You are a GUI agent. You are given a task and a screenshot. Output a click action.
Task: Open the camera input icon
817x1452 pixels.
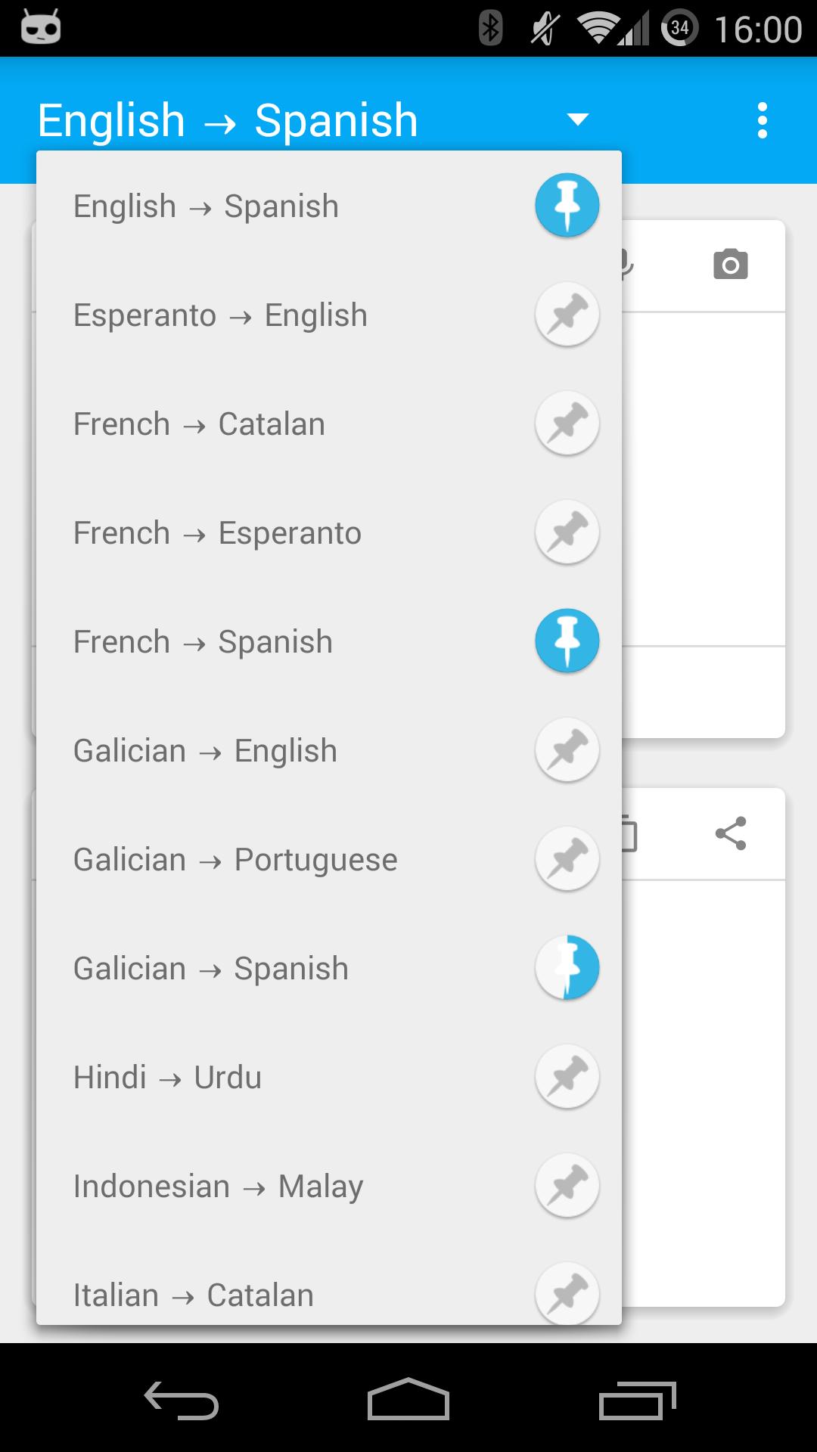730,264
